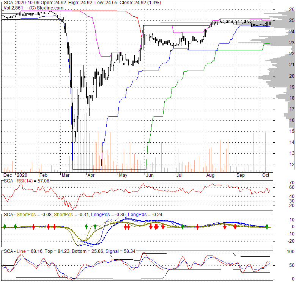Select the 'High: 24.92' value in header
Screen dimensions: 296x282
coord(80,2)
